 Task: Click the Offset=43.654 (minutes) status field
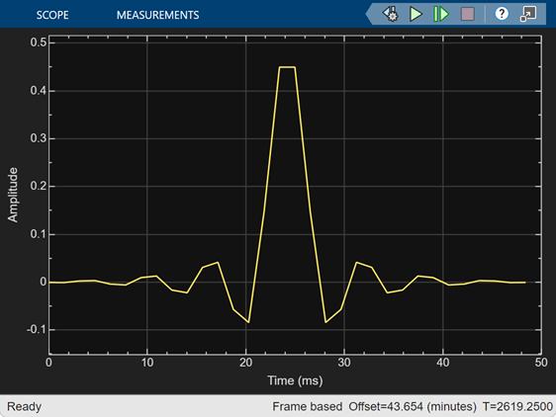tap(413, 406)
